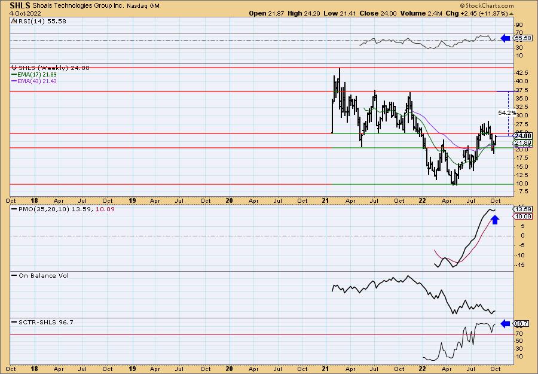The width and height of the screenshot is (538, 374).
Task: Click the 17.5 price axis label
Action: coord(522,158)
